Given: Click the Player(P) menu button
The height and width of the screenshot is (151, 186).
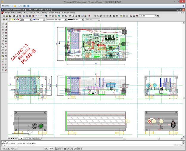Looking at the screenshot, I should point(6,6).
